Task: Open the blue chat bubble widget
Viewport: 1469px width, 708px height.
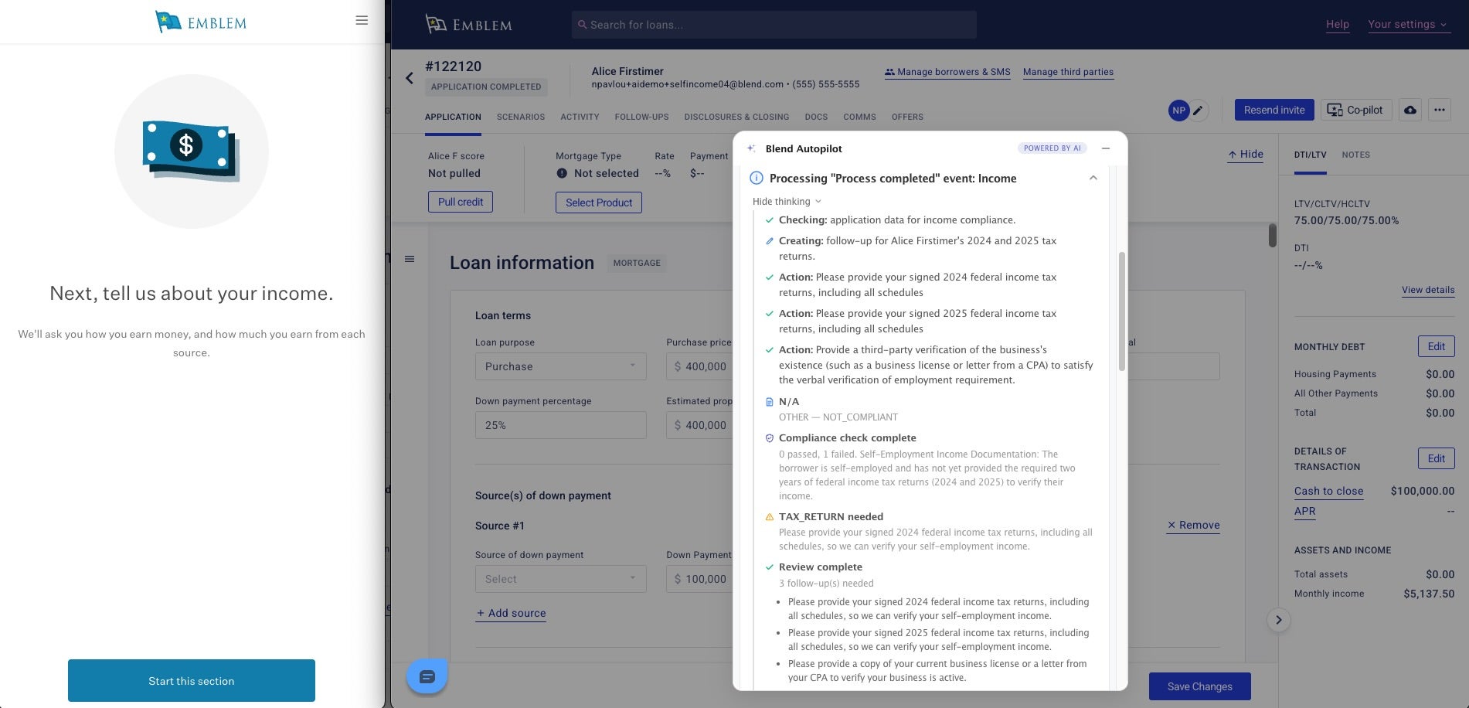Action: point(427,677)
